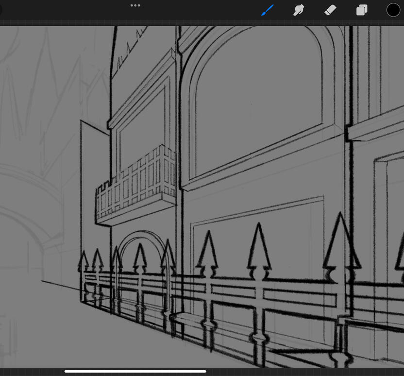Tap the home indicator bar
This screenshot has width=404, height=376.
click(x=135, y=372)
